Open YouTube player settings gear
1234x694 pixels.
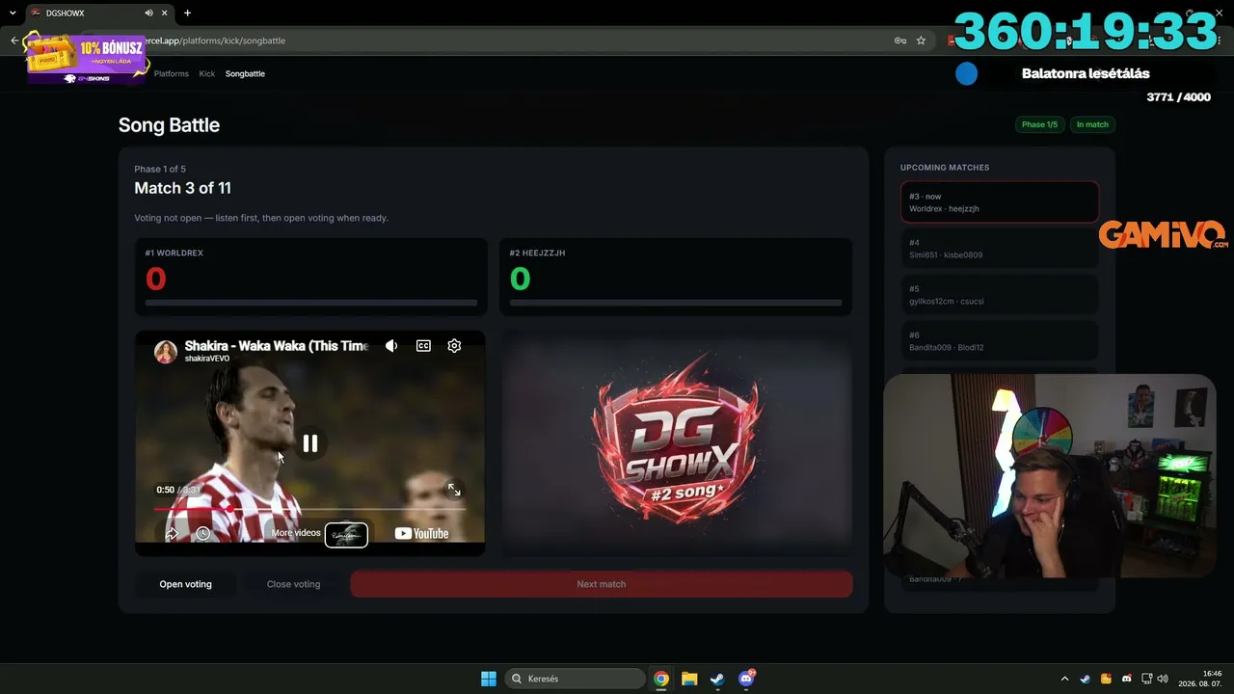coord(454,346)
